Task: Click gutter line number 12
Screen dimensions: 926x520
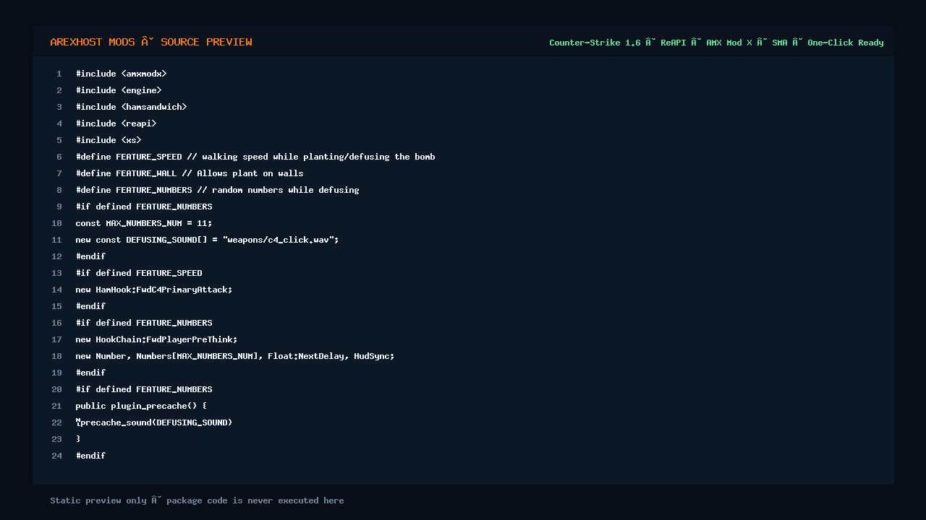Action: pyautogui.click(x=57, y=256)
